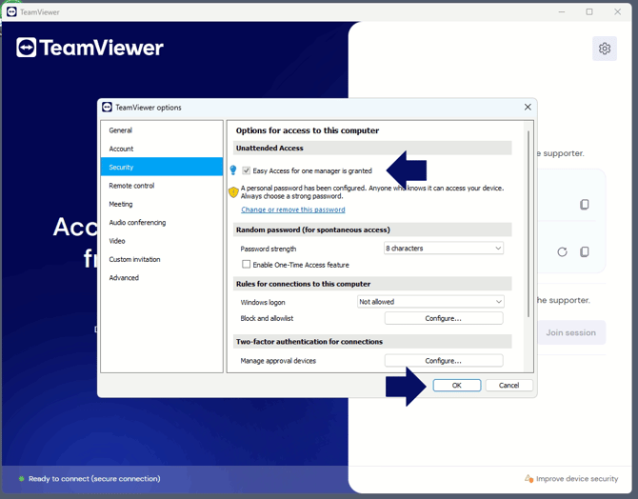The image size is (638, 499).
Task: Click the blue lightbulb hint icon
Action: [x=233, y=170]
